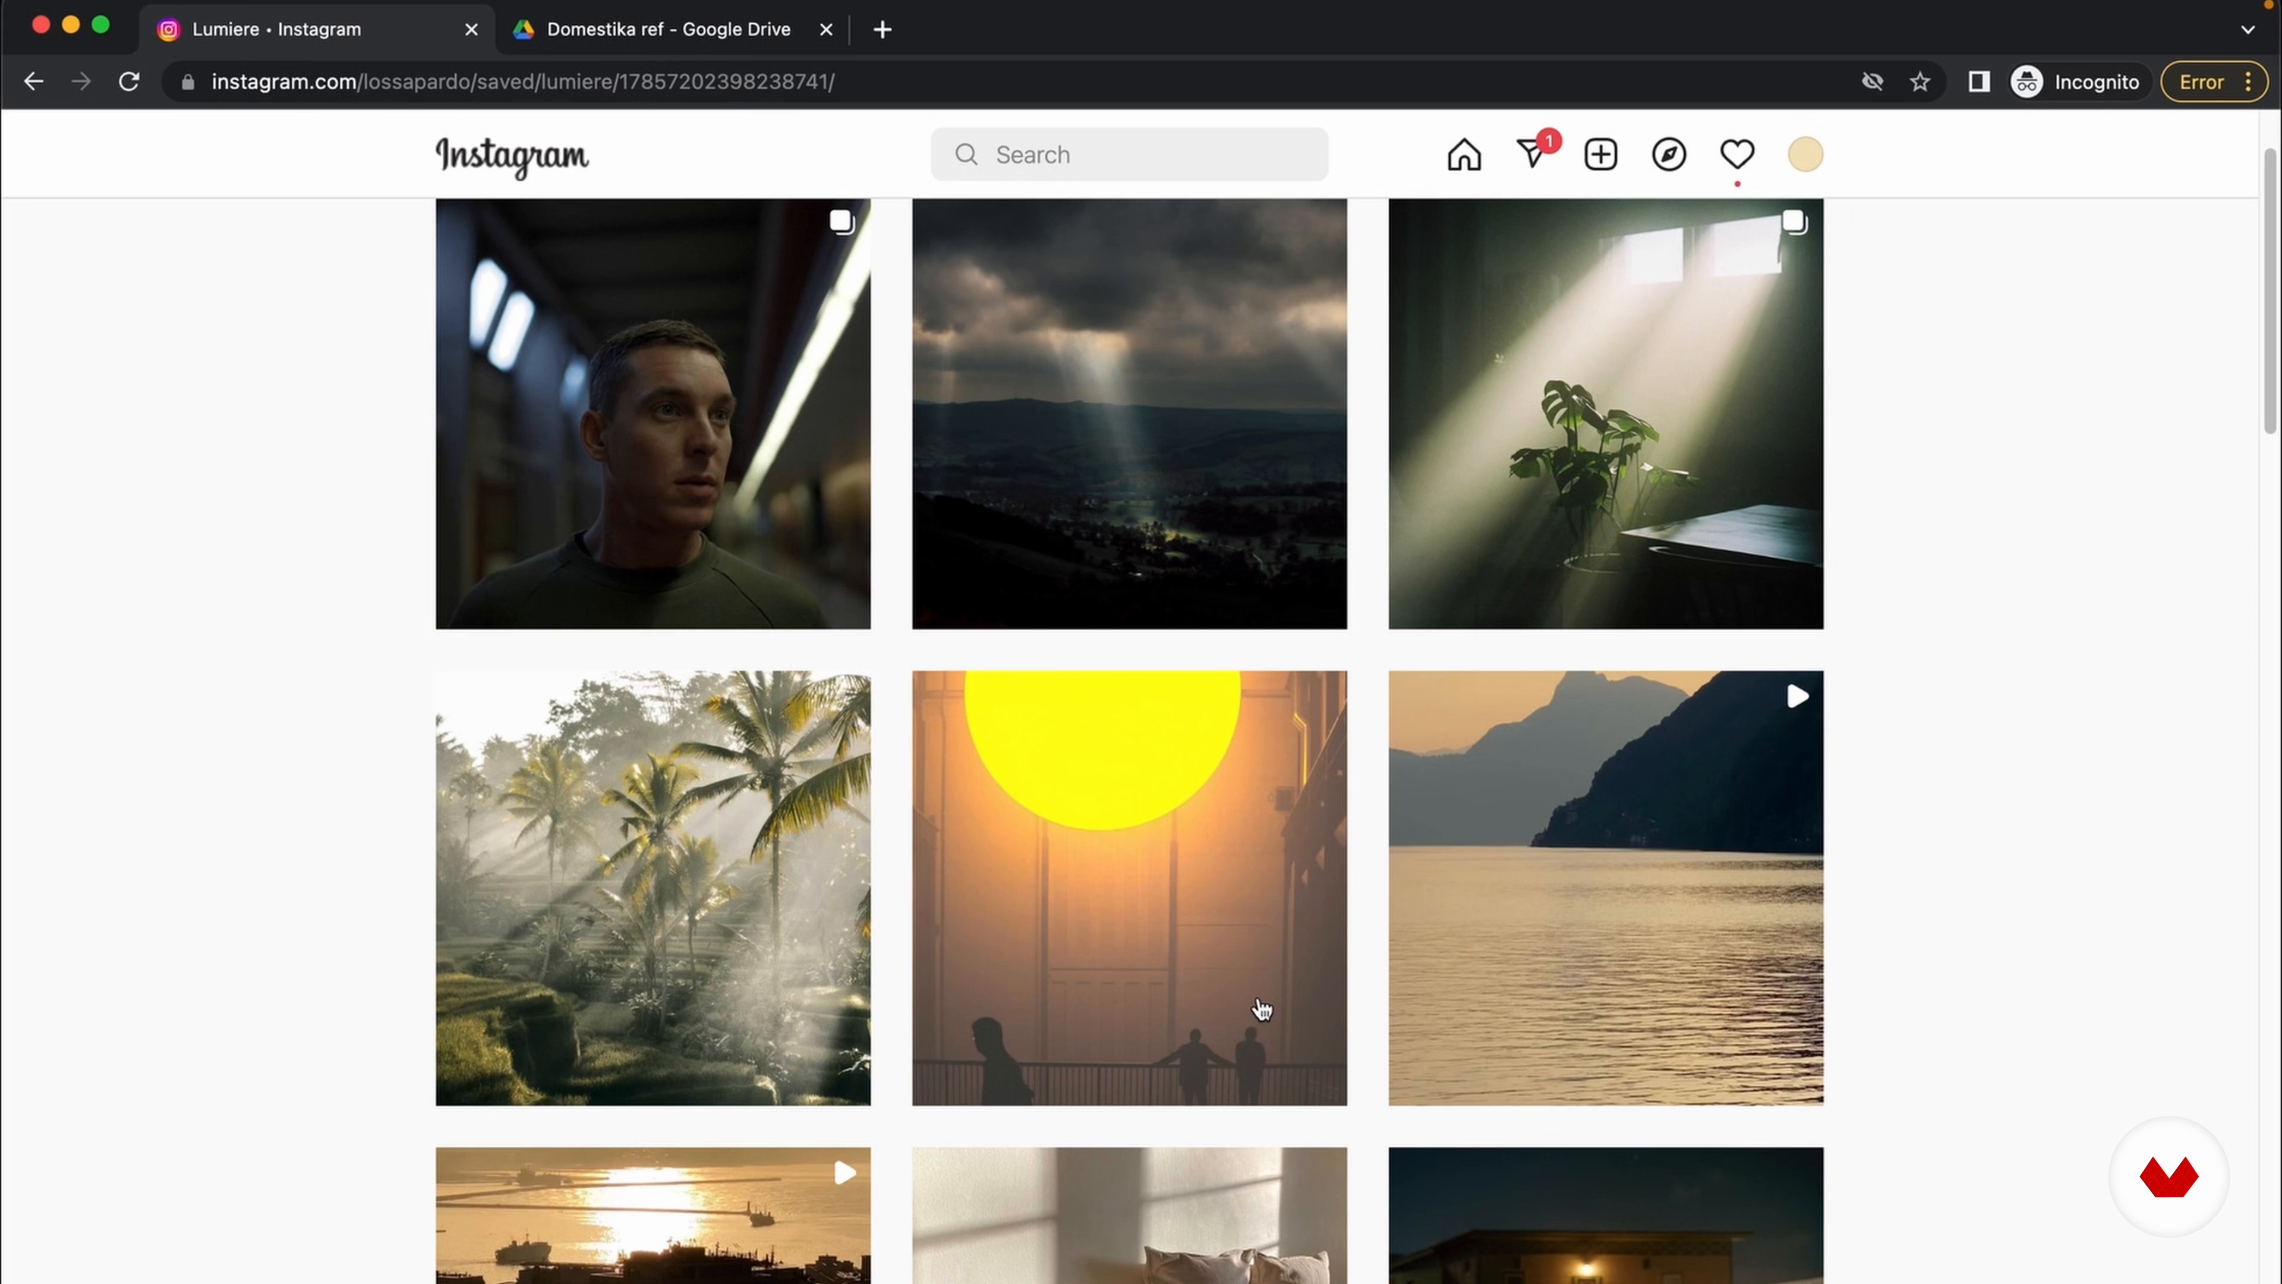
Task: Click the Instagram wordmark logo
Action: [x=511, y=157]
